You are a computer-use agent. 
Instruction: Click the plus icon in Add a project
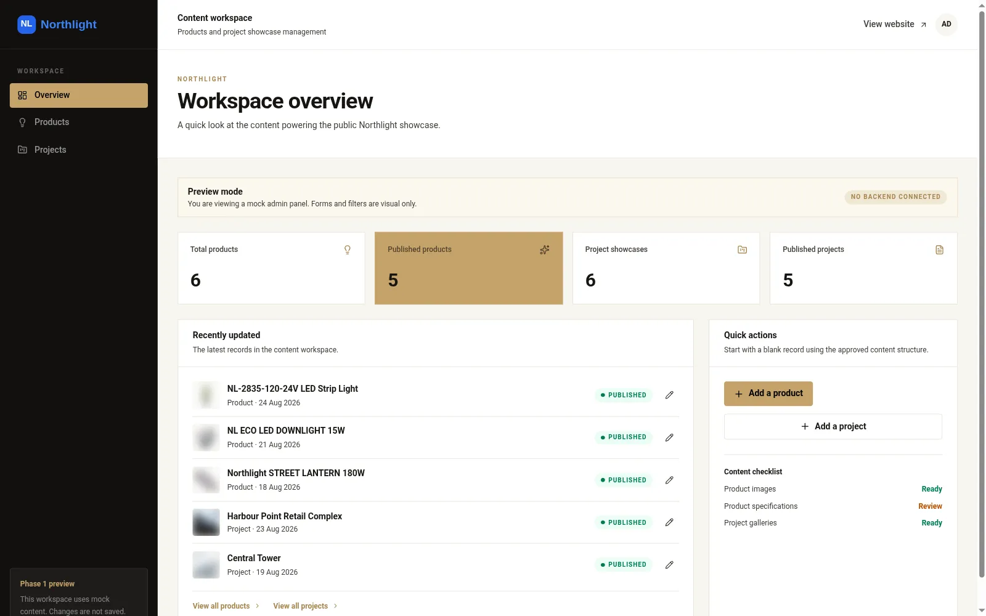pyautogui.click(x=805, y=426)
